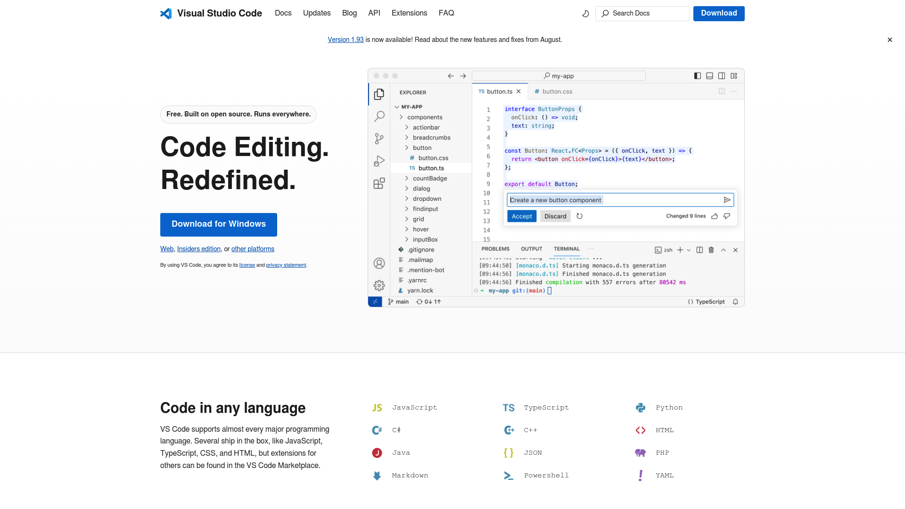The width and height of the screenshot is (905, 509).
Task: Expand the actionbar folder
Action: (426, 128)
